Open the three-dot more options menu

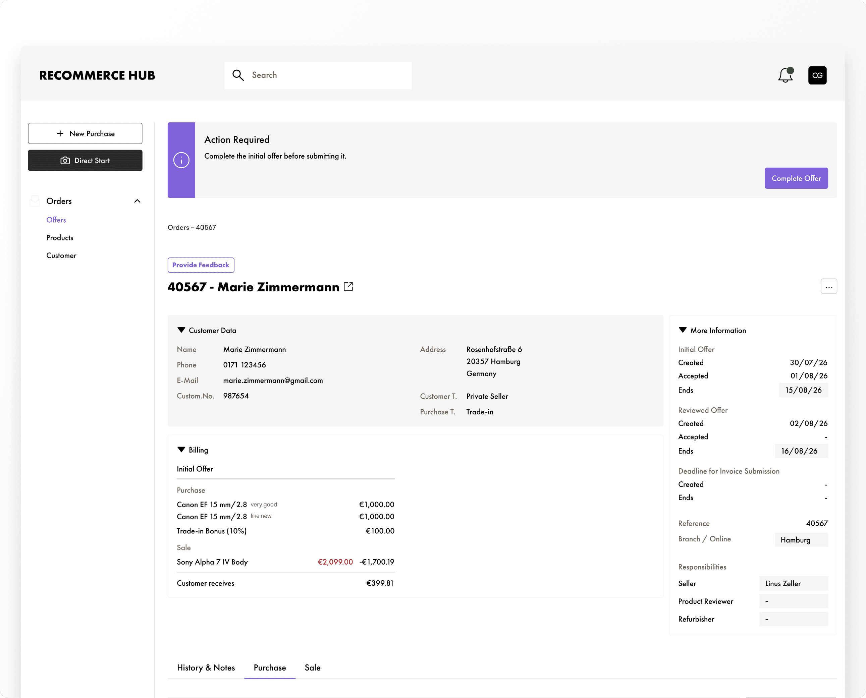coord(828,287)
